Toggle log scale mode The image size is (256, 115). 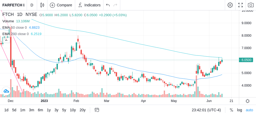tap(239, 110)
